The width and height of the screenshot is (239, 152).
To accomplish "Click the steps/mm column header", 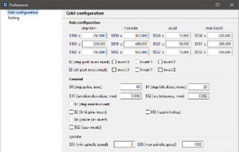I will 89,28.
